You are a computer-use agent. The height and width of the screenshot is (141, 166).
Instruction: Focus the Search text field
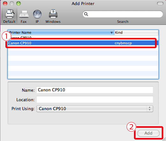point(123,14)
